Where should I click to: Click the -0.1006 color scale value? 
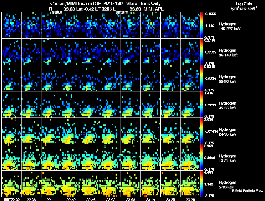[210, 14]
